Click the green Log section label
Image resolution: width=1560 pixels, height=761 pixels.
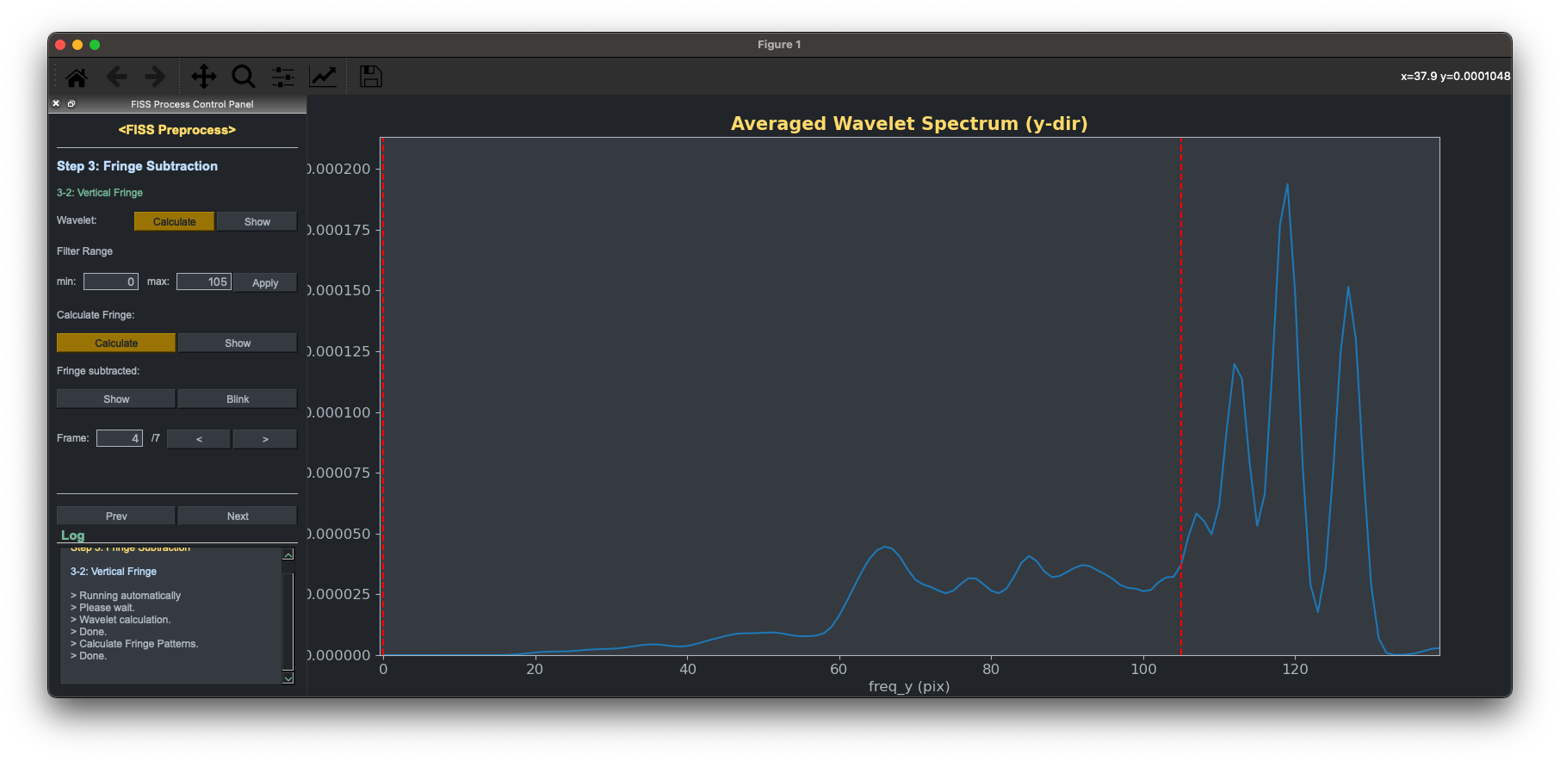(72, 535)
